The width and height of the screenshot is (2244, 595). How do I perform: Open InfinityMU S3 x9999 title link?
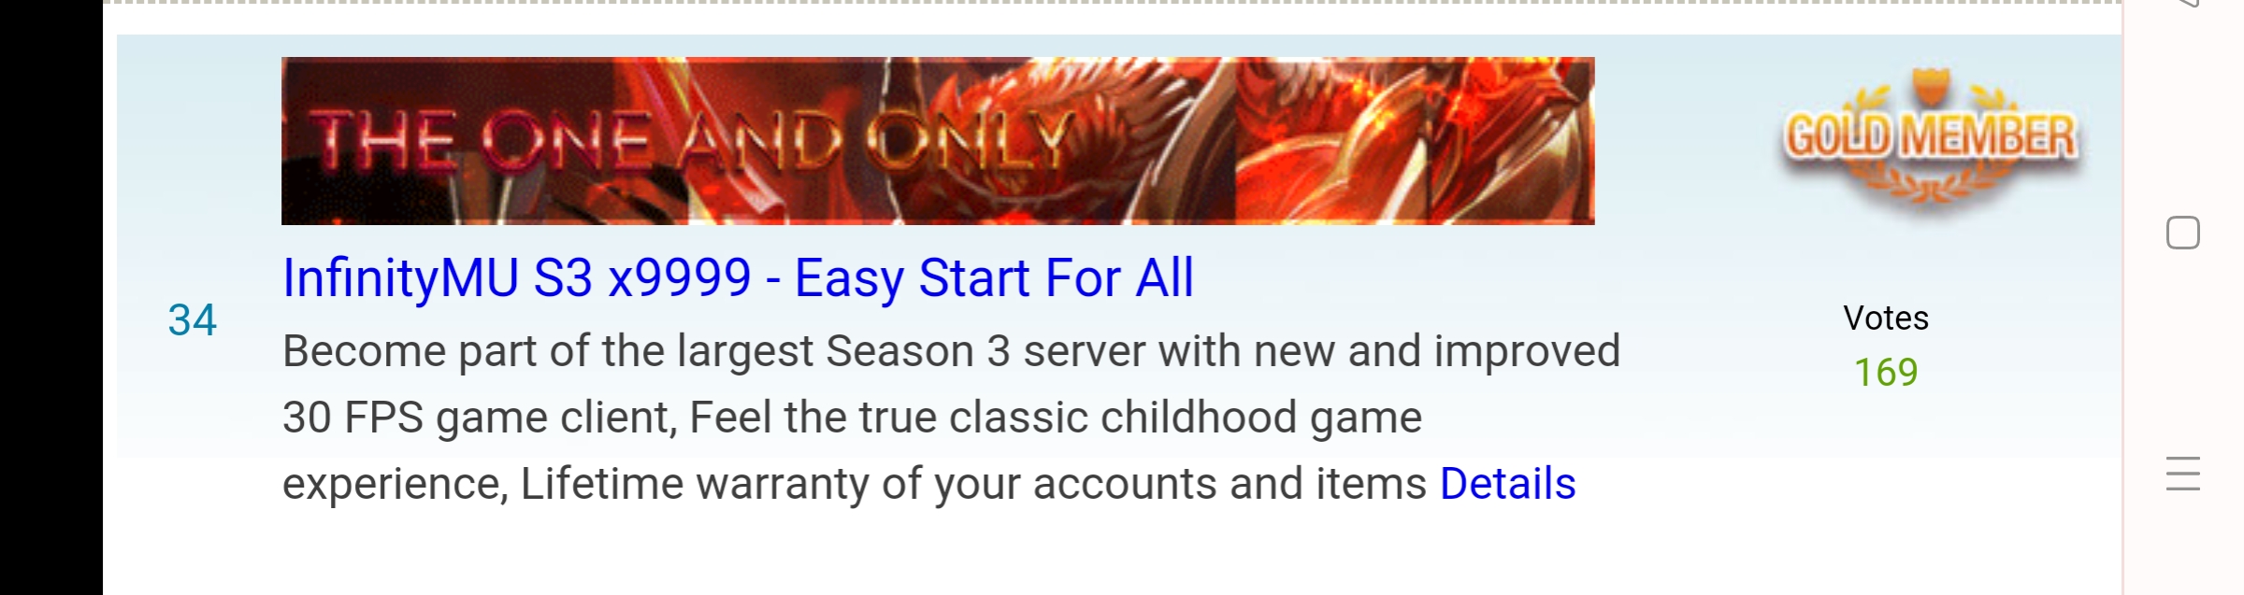[738, 277]
